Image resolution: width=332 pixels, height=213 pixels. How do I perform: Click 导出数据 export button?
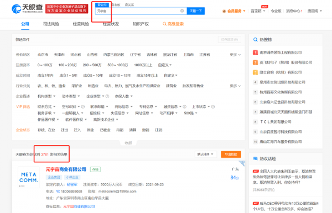231,155
